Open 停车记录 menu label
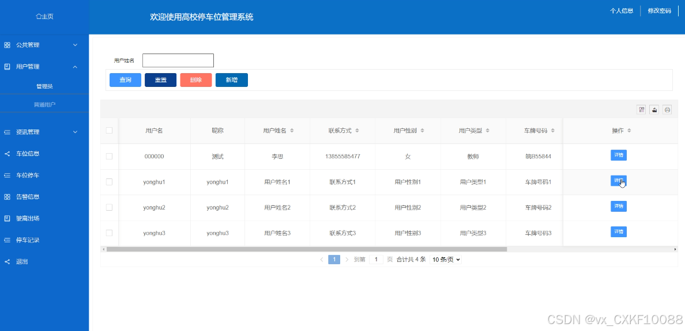This screenshot has height=331, width=685. pyautogui.click(x=28, y=240)
